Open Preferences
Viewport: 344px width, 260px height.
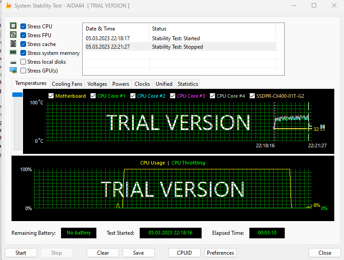(220, 253)
